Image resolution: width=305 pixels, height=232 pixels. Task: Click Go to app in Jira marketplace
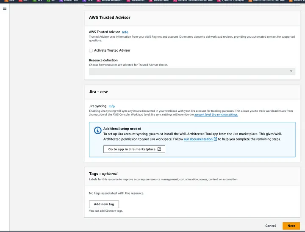click(134, 149)
